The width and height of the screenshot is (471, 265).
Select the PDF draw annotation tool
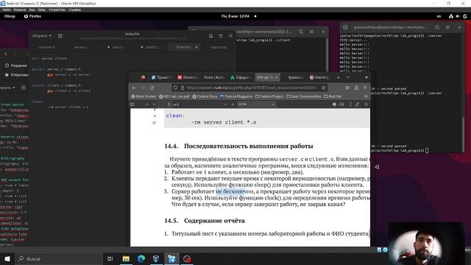pyautogui.click(x=358, y=105)
